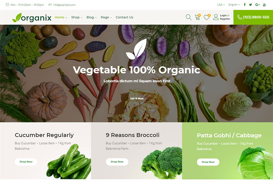
Task: Click the Get It Now button
Action: tap(137, 98)
